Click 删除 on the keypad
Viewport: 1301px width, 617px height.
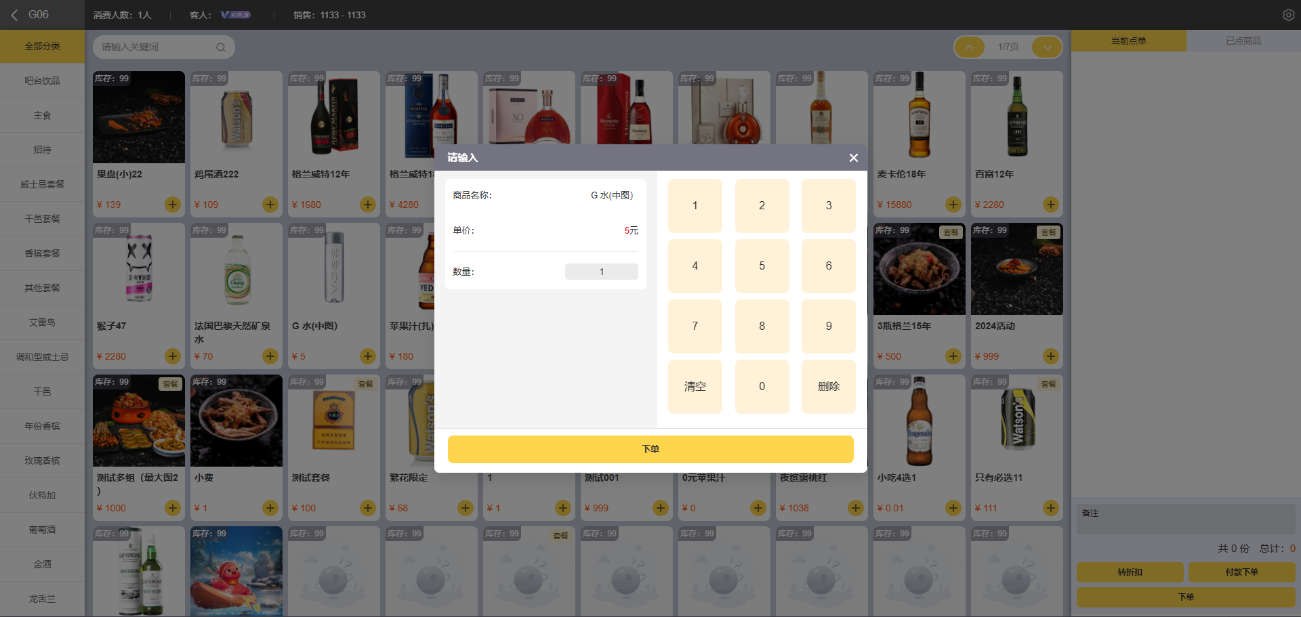829,387
